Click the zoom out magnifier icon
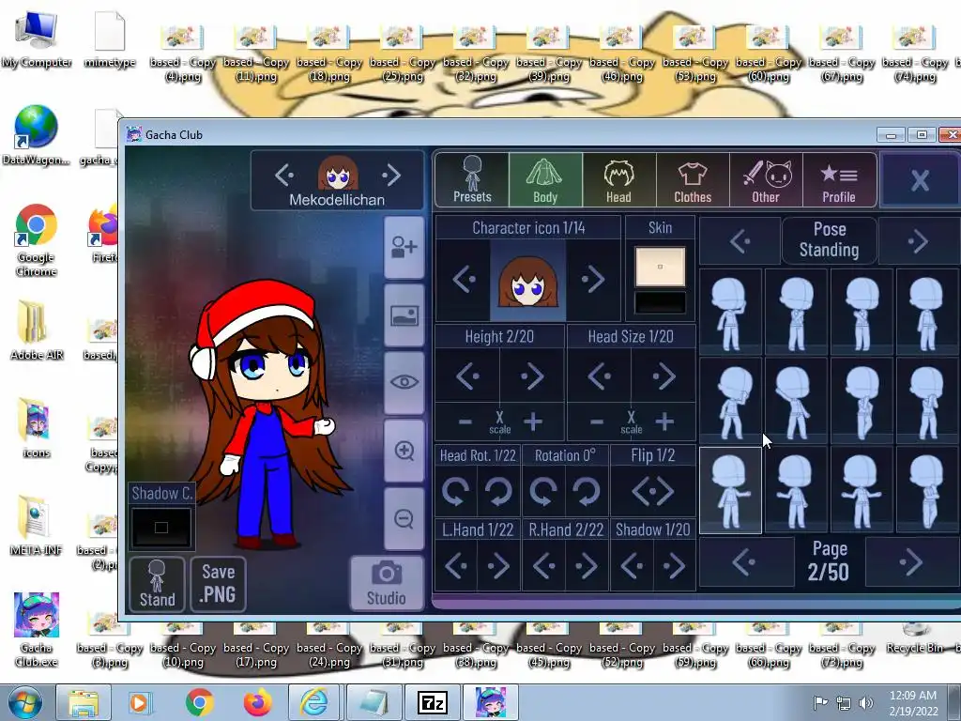The width and height of the screenshot is (961, 721). (x=404, y=519)
